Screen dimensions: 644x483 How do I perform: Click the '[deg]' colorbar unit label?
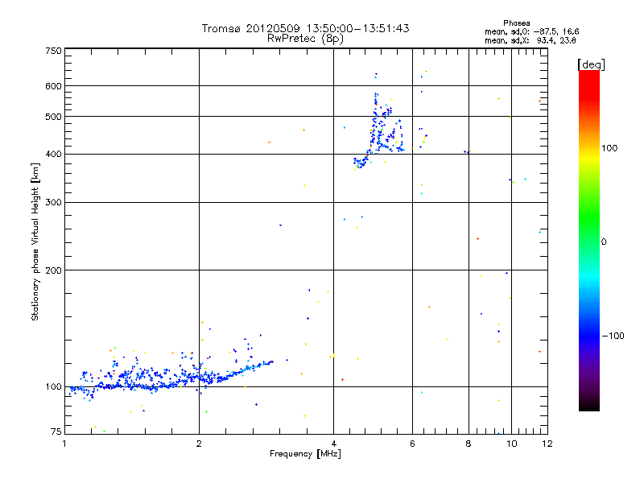[x=591, y=64]
